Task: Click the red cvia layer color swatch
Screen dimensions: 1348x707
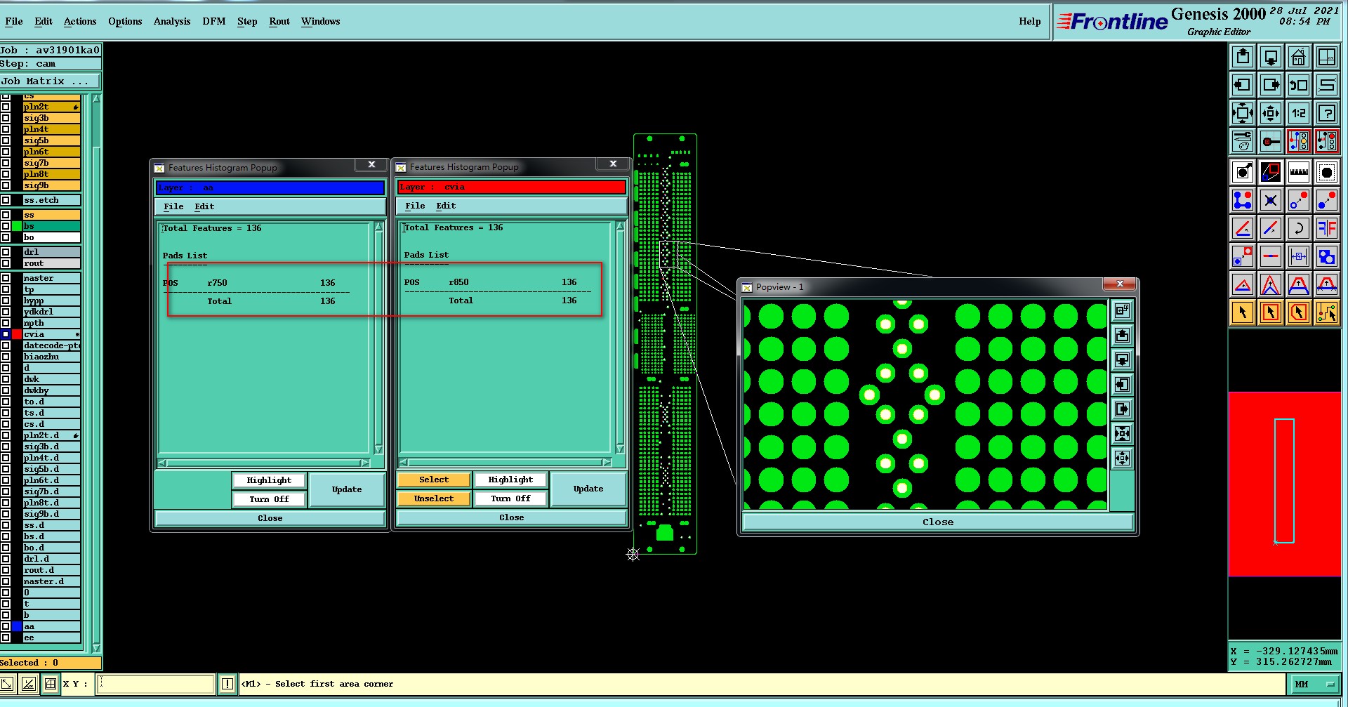Action: click(17, 334)
